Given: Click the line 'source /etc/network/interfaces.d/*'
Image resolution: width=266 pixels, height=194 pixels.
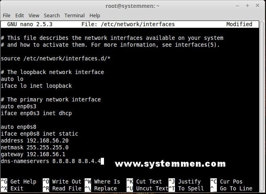Looking at the screenshot, I should click(x=56, y=58).
